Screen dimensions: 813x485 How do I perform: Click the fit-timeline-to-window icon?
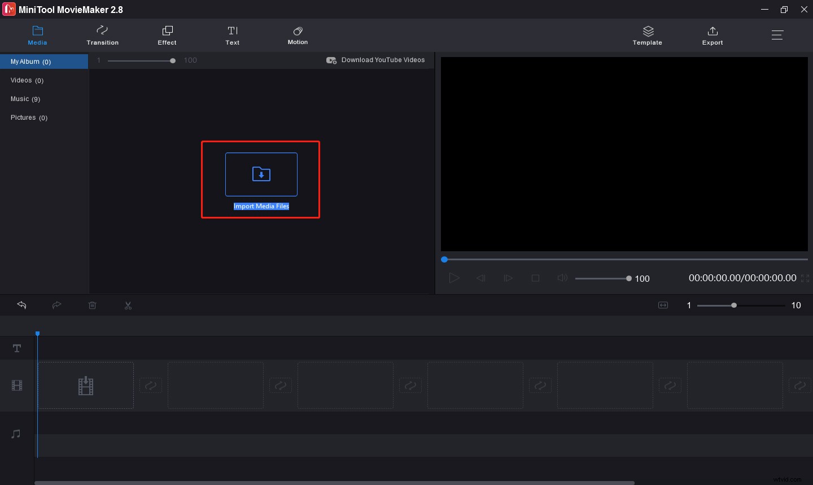pyautogui.click(x=663, y=305)
